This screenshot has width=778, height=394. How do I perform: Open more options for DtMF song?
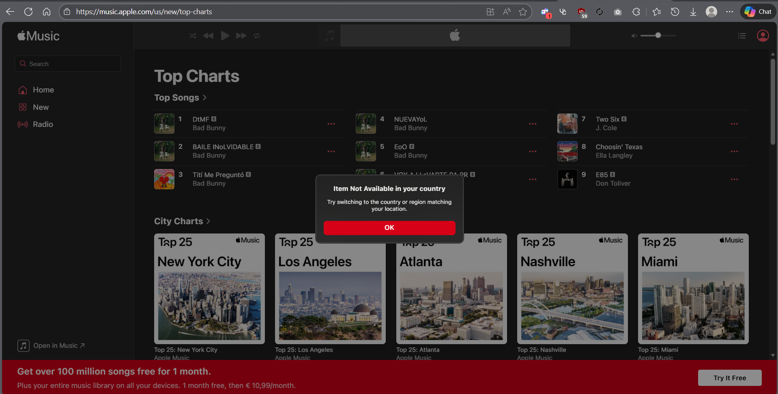click(x=331, y=124)
